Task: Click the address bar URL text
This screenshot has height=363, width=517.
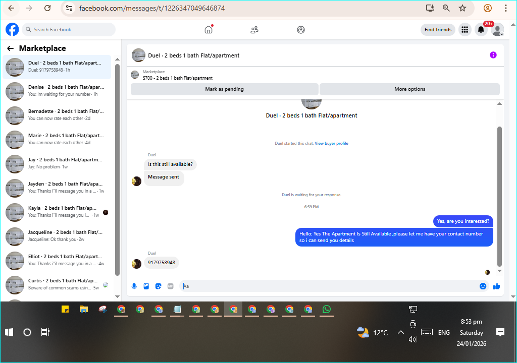Action: (x=152, y=8)
